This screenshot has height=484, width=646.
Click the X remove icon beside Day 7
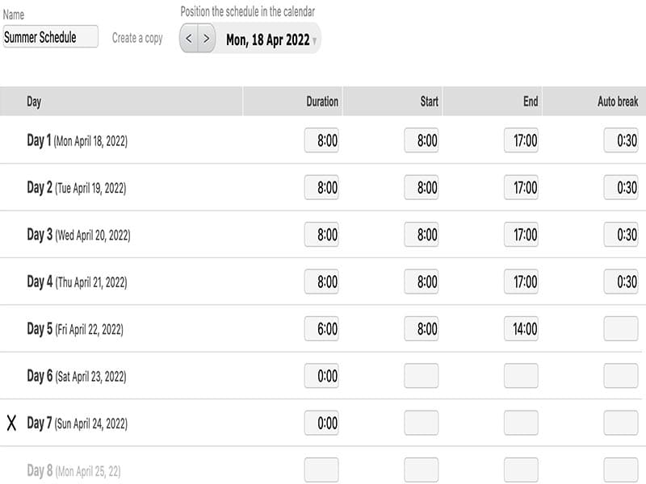pyautogui.click(x=11, y=423)
